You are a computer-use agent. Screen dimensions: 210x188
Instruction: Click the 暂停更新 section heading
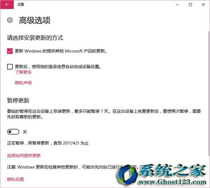(x=18, y=100)
